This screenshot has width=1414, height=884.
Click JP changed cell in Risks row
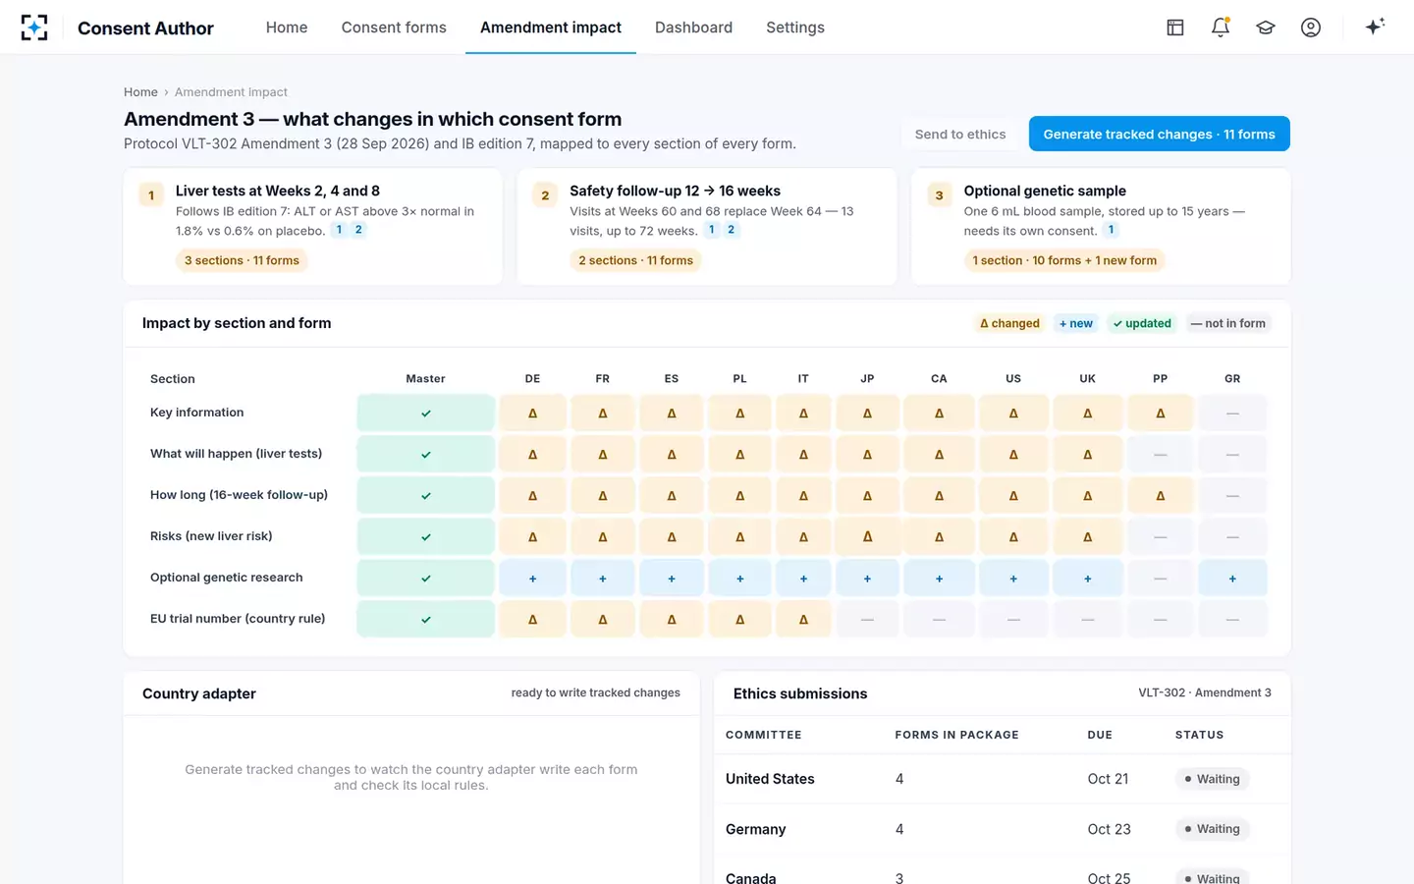pos(867,537)
